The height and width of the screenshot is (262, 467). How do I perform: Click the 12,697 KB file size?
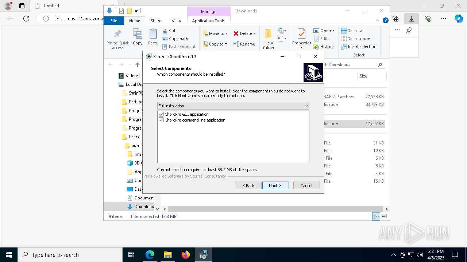pos(374,124)
